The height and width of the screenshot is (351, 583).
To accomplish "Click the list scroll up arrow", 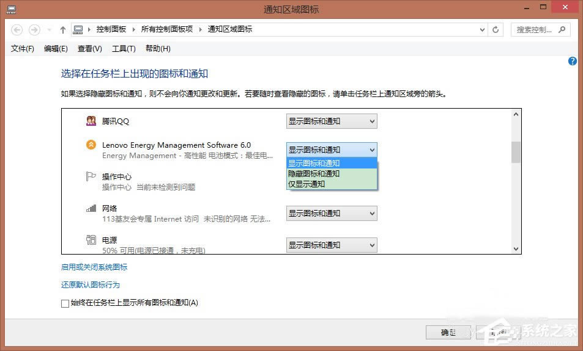I will point(516,114).
